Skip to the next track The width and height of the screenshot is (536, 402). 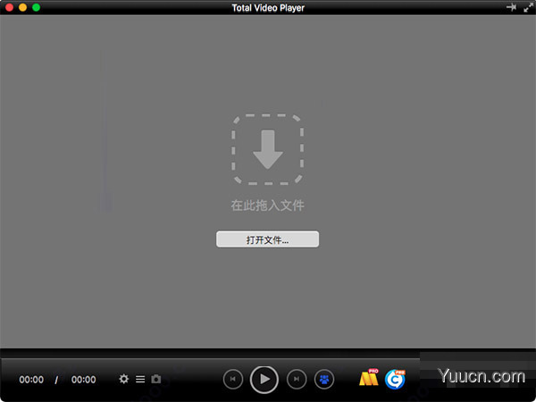(297, 379)
